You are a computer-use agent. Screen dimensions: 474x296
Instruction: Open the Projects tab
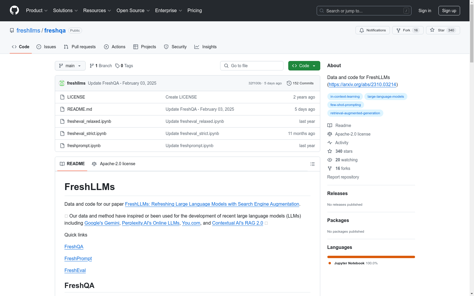[145, 47]
